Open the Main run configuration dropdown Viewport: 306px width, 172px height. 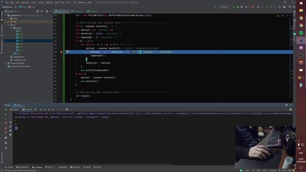[x=224, y=7]
